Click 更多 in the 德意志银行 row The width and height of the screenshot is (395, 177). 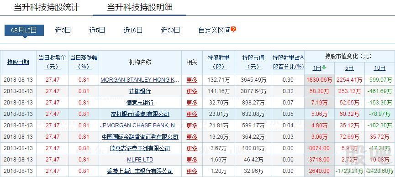(192, 103)
